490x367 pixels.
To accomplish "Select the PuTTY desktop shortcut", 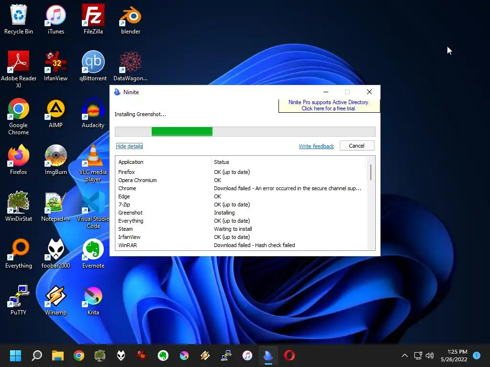I will tap(19, 300).
